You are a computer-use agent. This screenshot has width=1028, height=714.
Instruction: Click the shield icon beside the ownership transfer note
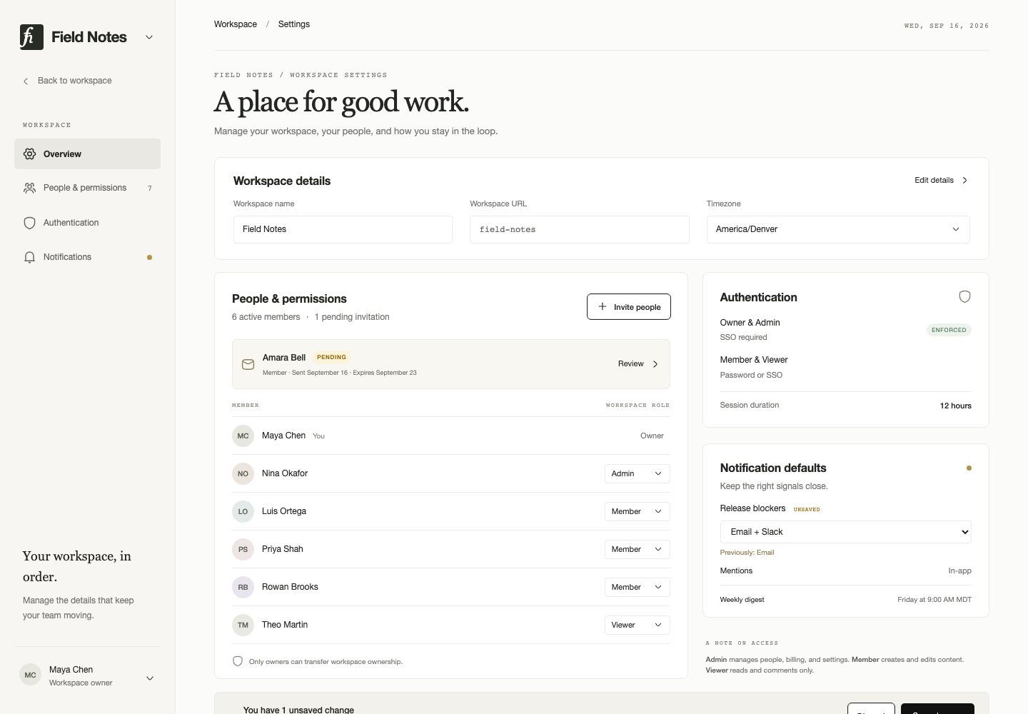[238, 661]
